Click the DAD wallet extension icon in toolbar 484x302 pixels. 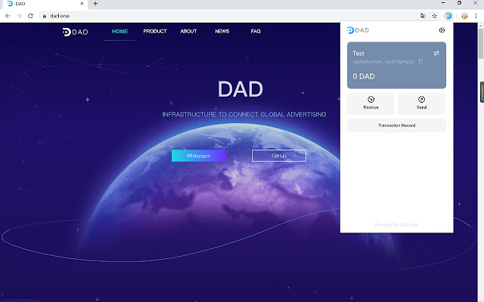click(x=448, y=16)
